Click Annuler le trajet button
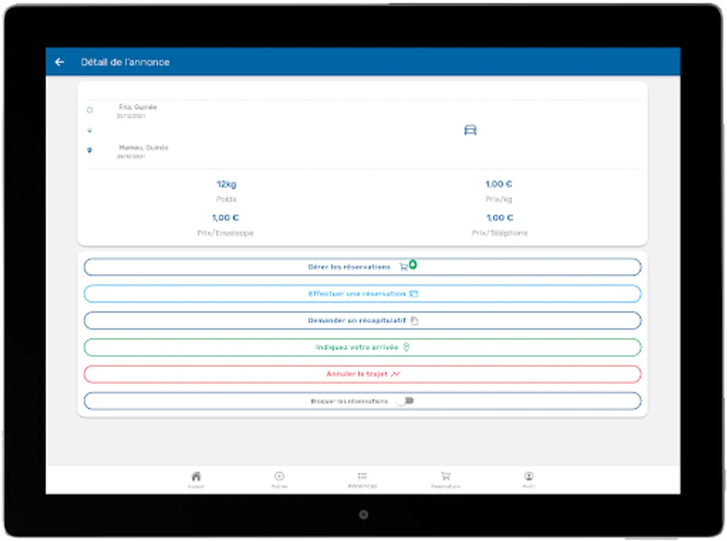 coord(363,374)
